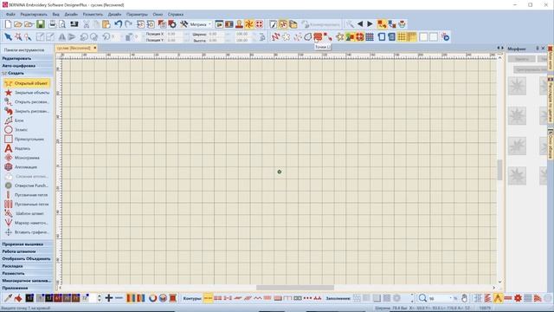The height and width of the screenshot is (312, 554).
Task: Save the design with green floppy icon
Action: pos(41,24)
